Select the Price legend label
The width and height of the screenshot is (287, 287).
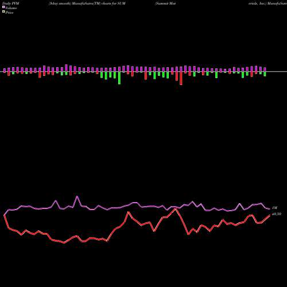(9, 13)
